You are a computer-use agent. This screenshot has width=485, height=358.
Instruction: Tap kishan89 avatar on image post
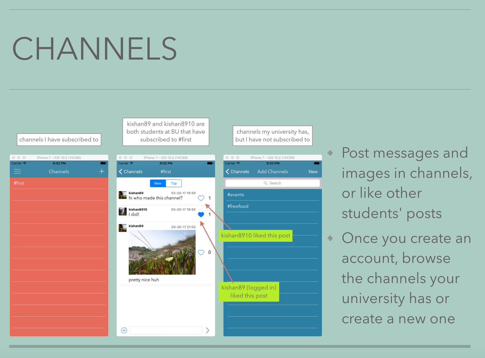123,228
